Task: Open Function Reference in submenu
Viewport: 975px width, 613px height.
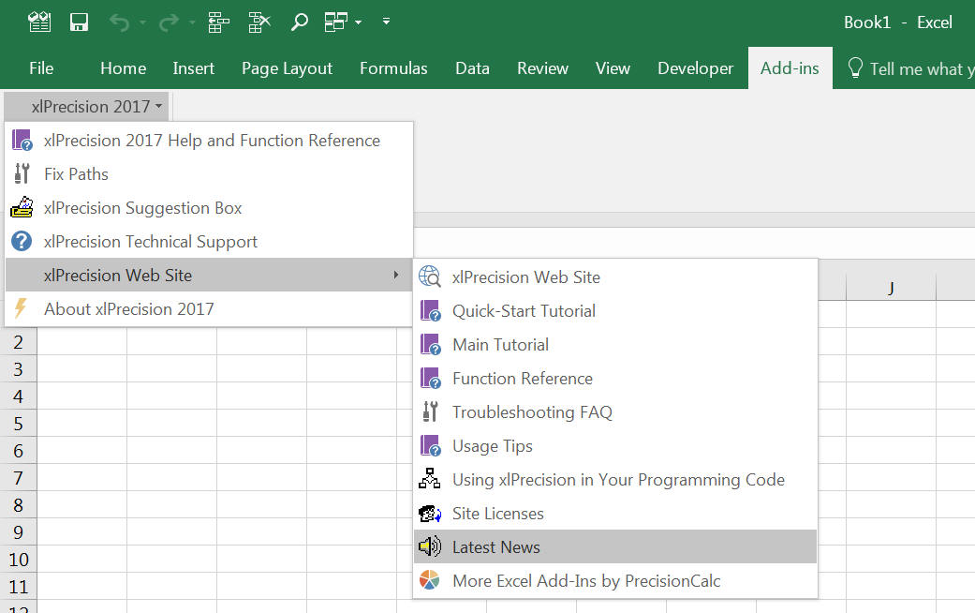Action: 615,378
